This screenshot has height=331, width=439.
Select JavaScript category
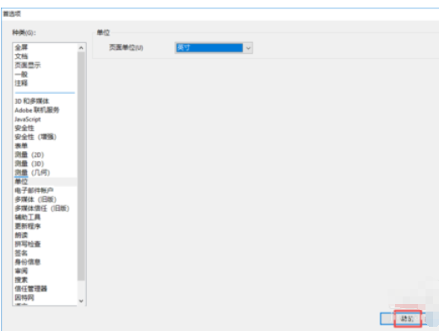coord(28,119)
